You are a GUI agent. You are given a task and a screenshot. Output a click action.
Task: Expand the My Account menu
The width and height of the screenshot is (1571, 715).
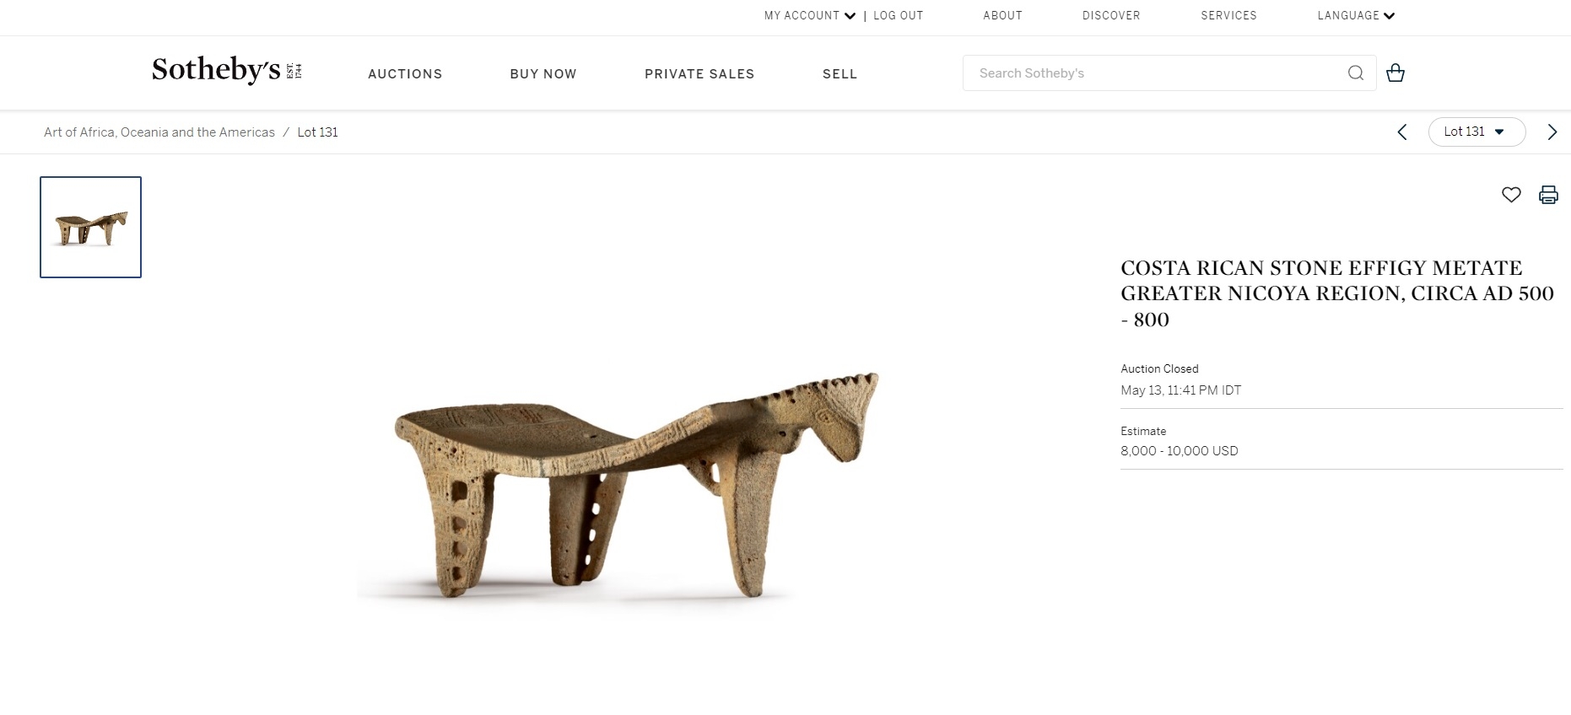point(810,15)
